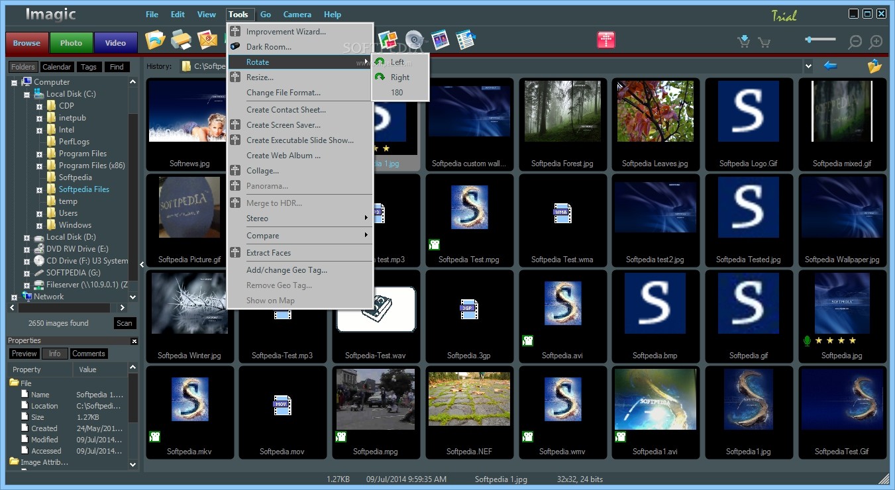
Task: Click the red Browse button
Action: click(x=26, y=43)
